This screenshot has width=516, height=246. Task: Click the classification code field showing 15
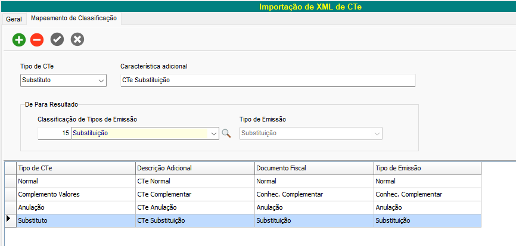click(54, 133)
